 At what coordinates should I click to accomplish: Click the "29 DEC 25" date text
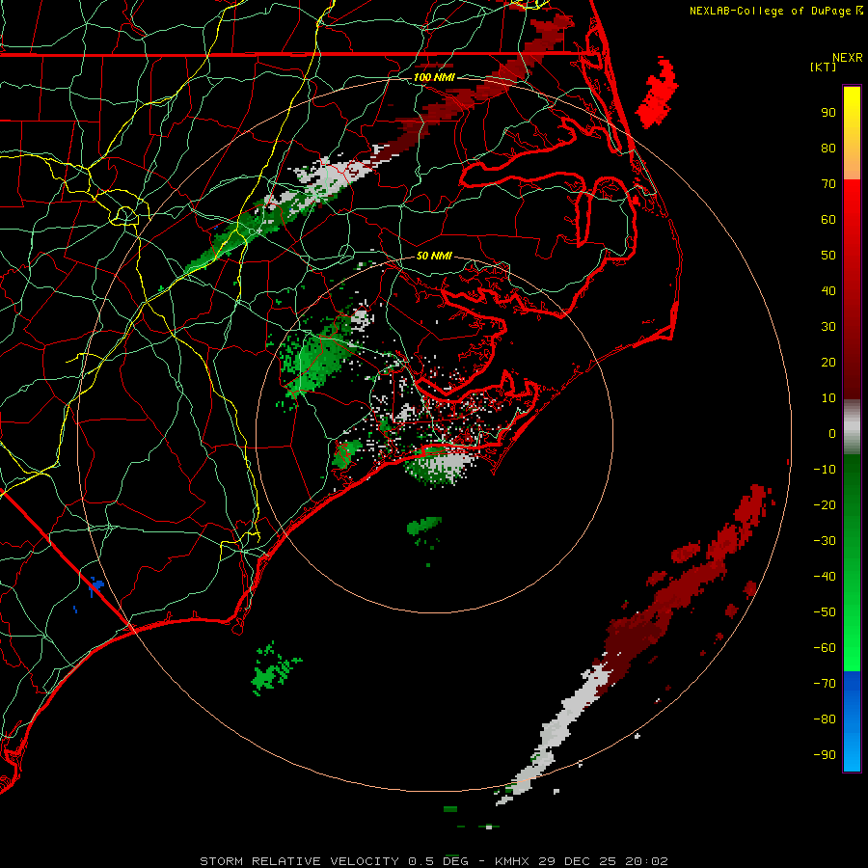[577, 861]
